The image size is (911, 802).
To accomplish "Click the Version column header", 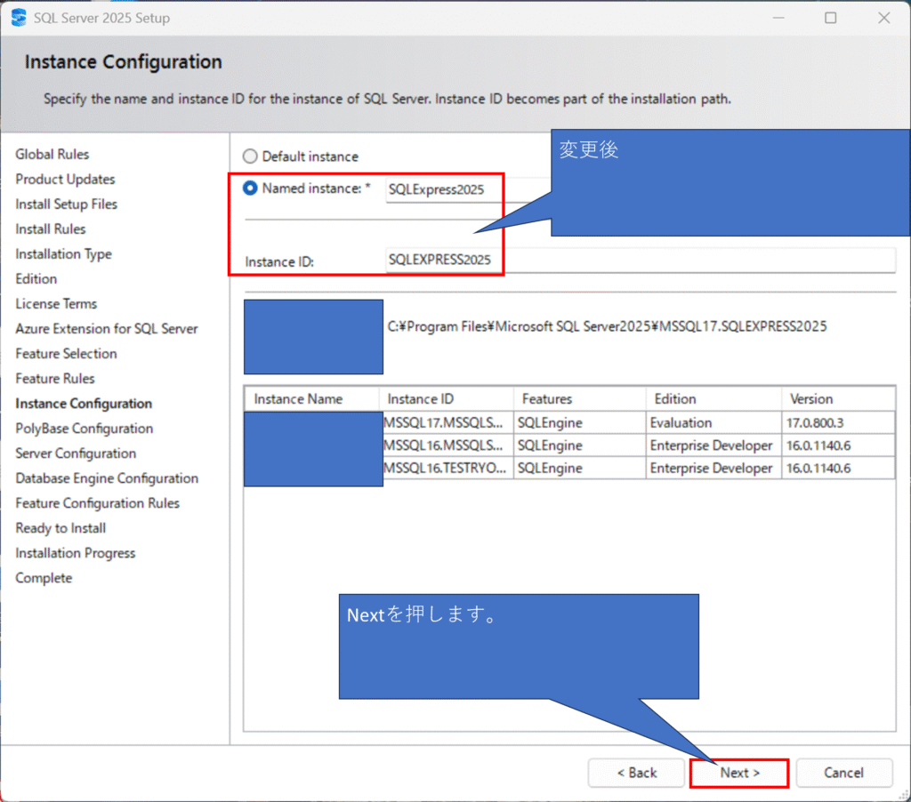I will [838, 399].
